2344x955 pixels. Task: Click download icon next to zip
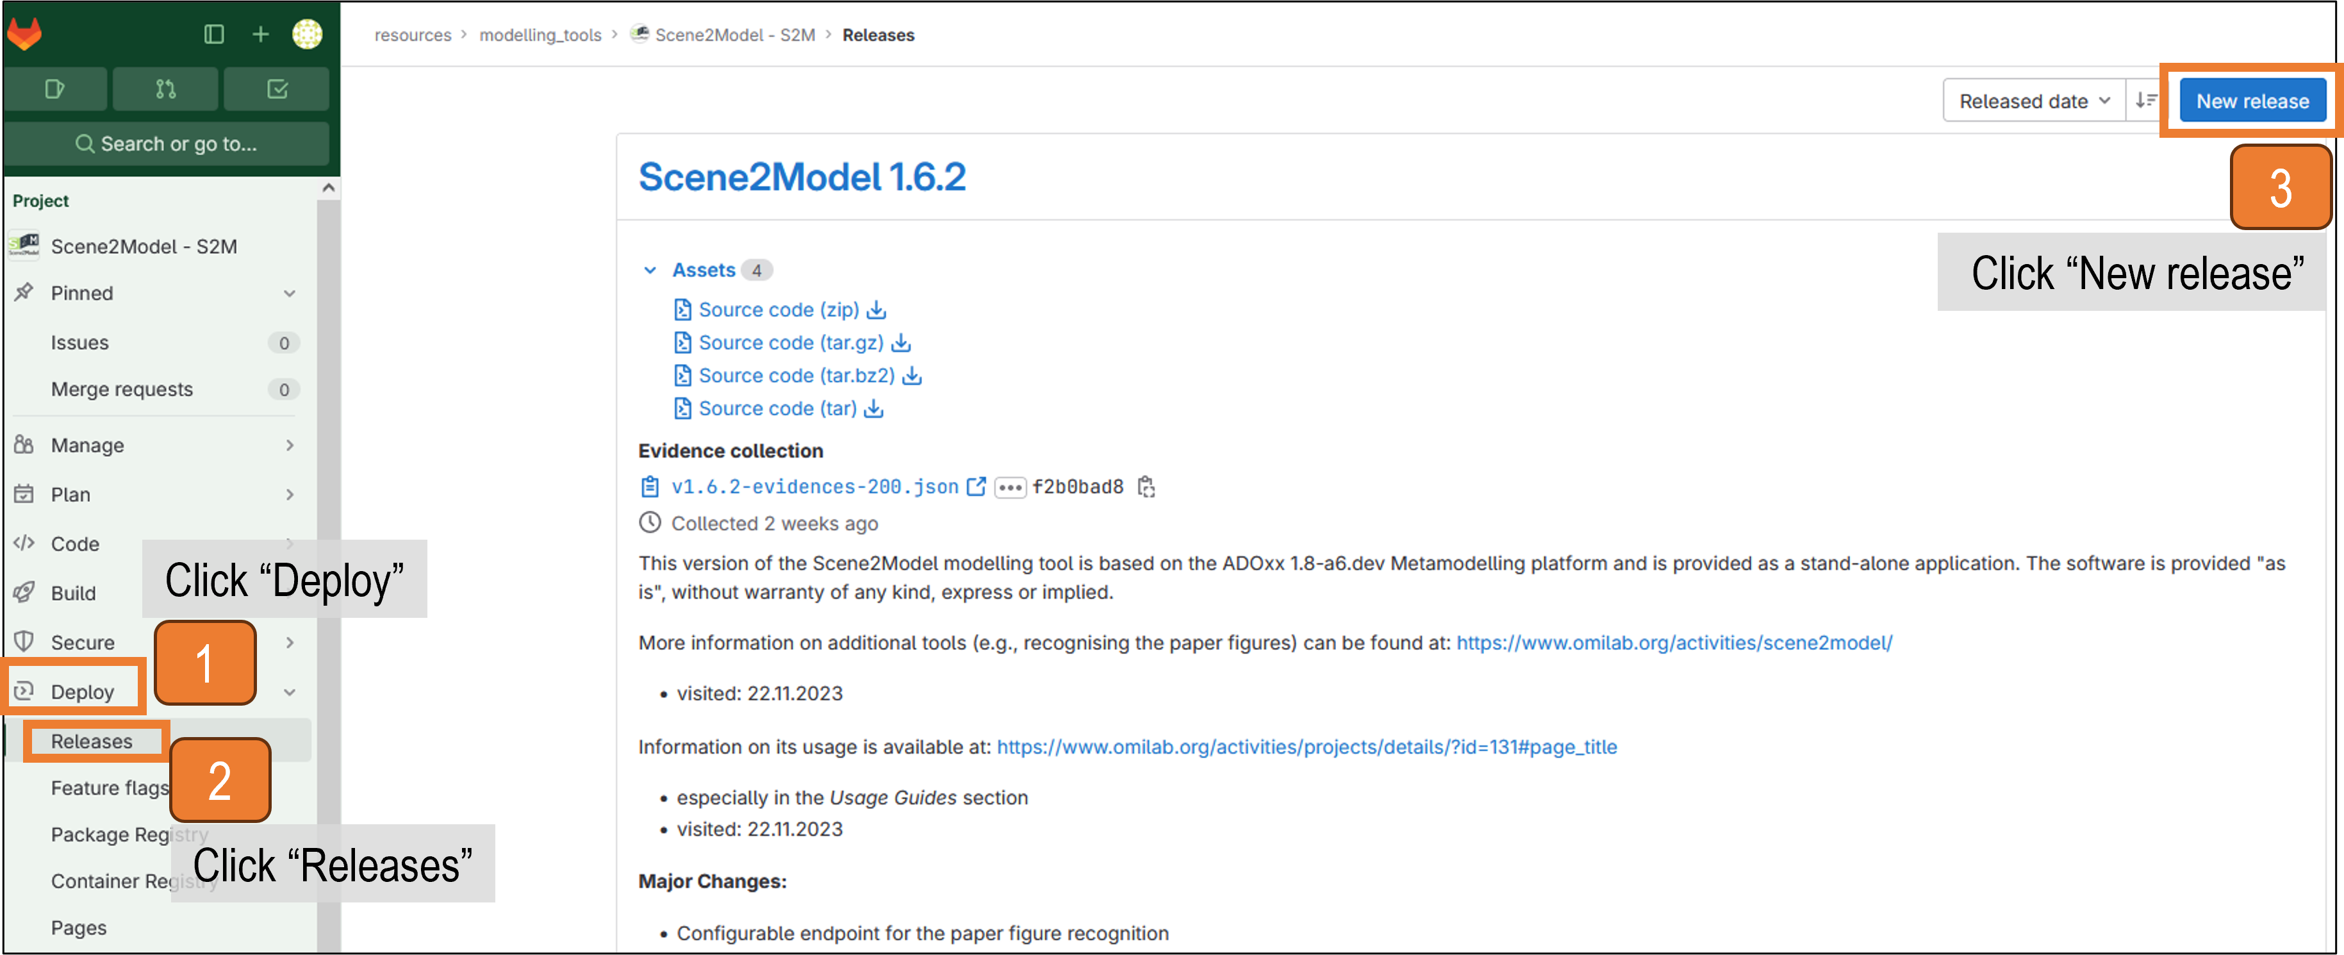coord(876,310)
